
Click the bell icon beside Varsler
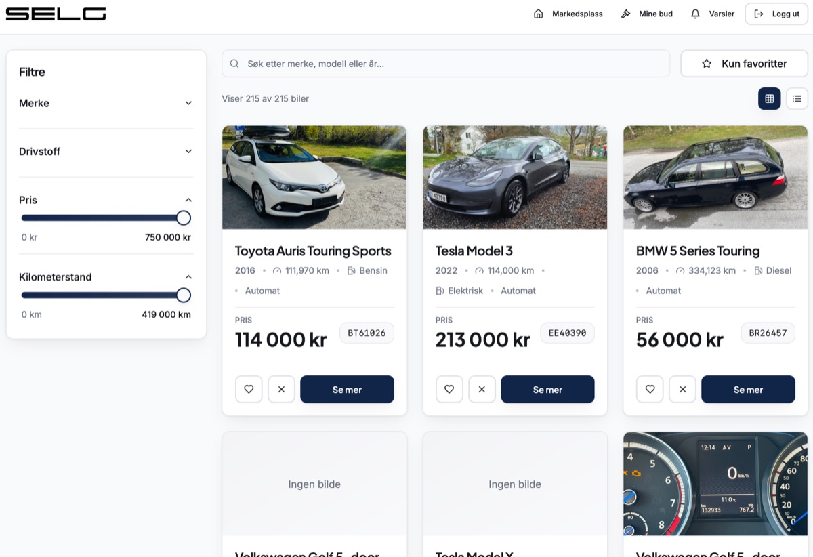695,14
